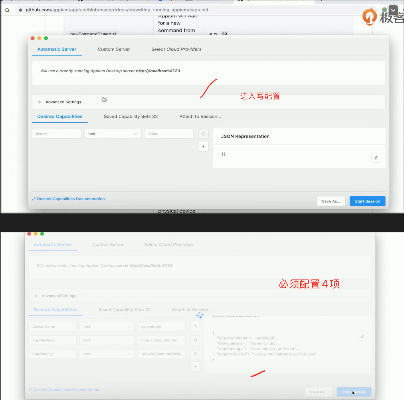Click the green maximize dot of the active window
404x400 pixels.
coord(46,38)
